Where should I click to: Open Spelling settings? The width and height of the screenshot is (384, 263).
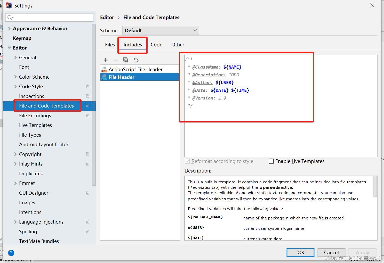(28, 232)
